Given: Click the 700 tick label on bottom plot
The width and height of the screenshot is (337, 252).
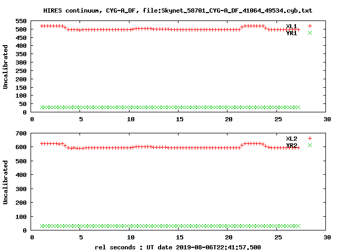Looking at the screenshot, I should (x=21, y=133).
